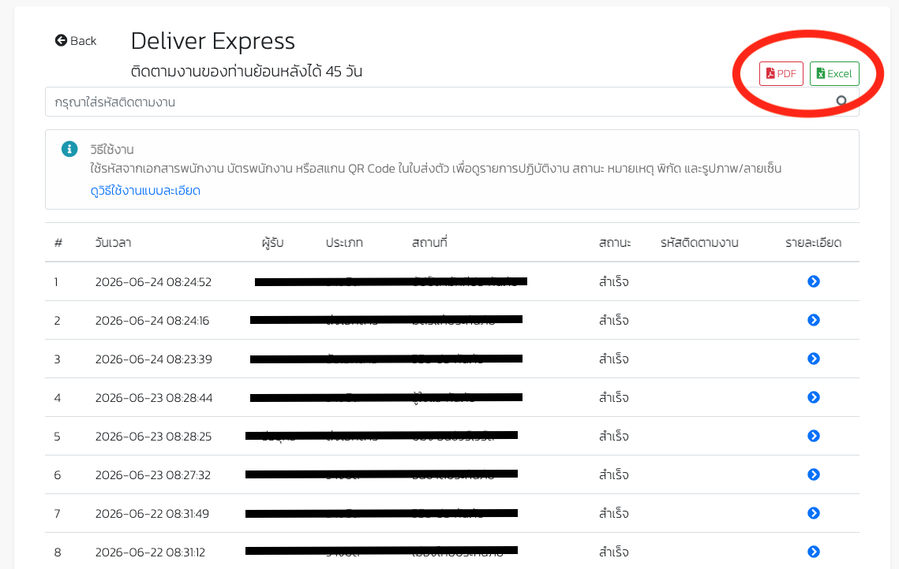Click the รายละเอียด column header
Screen dimensions: 899x569
pyautogui.click(x=813, y=243)
